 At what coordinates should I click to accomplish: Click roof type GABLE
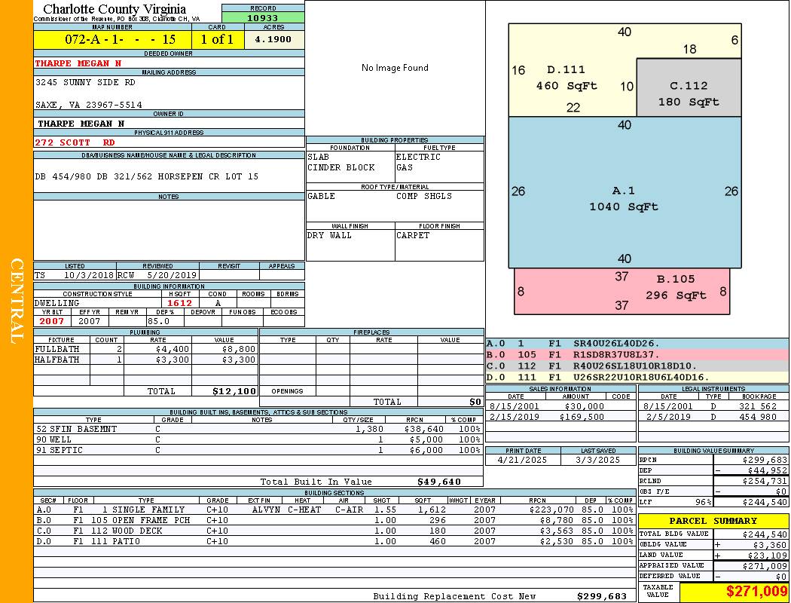[322, 196]
